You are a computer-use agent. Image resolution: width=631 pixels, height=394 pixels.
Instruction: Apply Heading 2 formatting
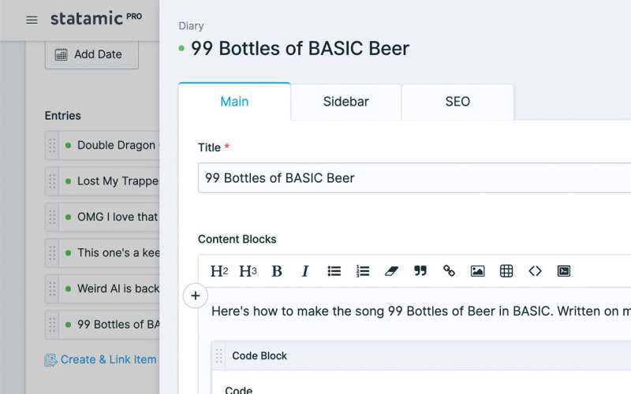click(x=218, y=271)
